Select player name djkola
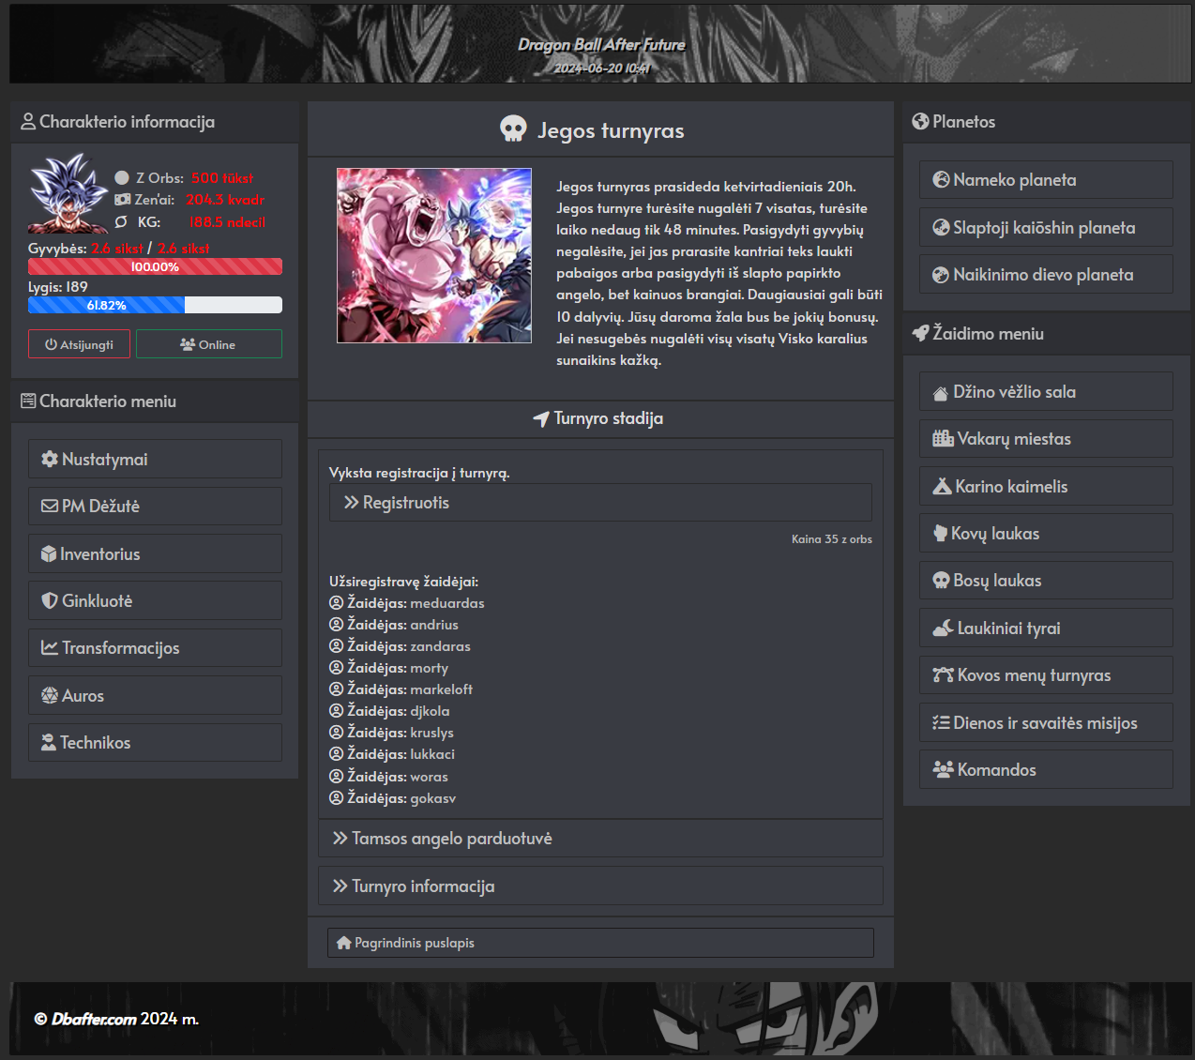The height and width of the screenshot is (1060, 1195). click(430, 711)
